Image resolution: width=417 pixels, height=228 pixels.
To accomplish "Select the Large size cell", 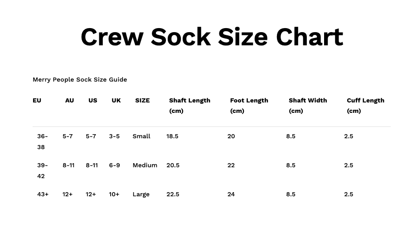I will (x=141, y=194).
